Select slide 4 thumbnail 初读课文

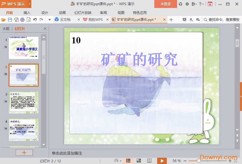coord(24,129)
